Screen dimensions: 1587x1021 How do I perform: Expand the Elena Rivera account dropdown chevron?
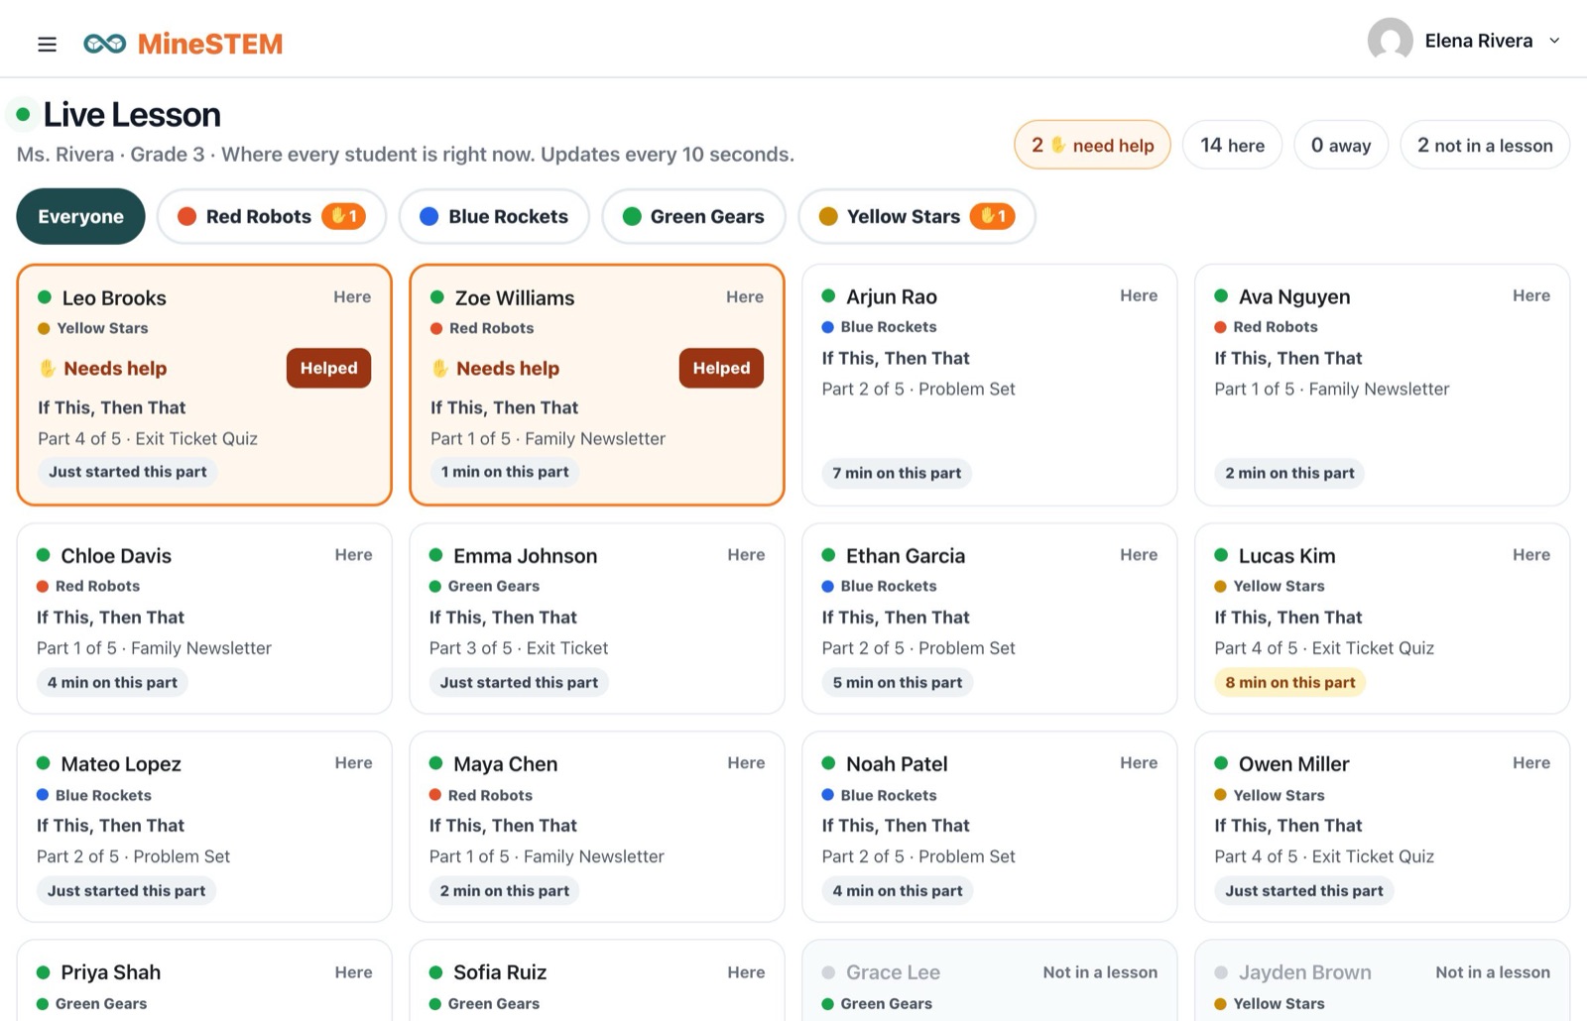point(1554,41)
